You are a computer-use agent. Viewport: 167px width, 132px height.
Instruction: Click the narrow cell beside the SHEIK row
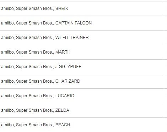166,9
